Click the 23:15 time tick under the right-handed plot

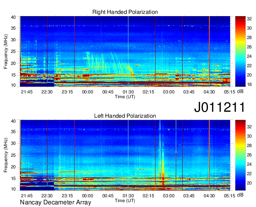tap(67, 92)
